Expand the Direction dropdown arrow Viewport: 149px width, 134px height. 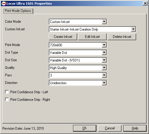104,83
